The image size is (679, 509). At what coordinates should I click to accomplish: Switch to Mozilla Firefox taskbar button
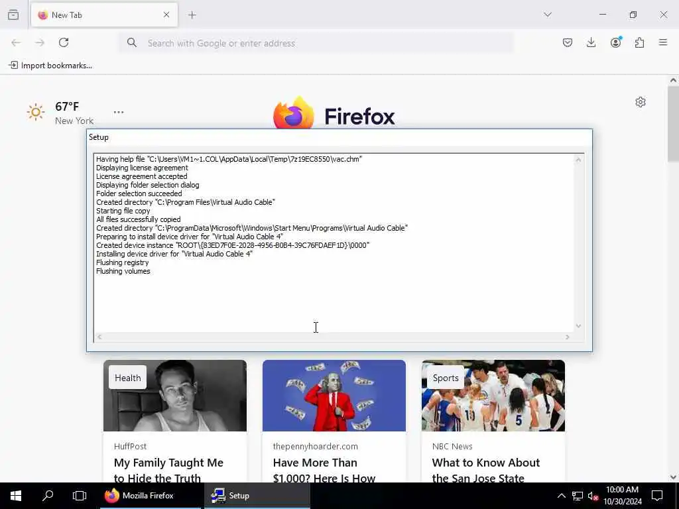point(151,496)
